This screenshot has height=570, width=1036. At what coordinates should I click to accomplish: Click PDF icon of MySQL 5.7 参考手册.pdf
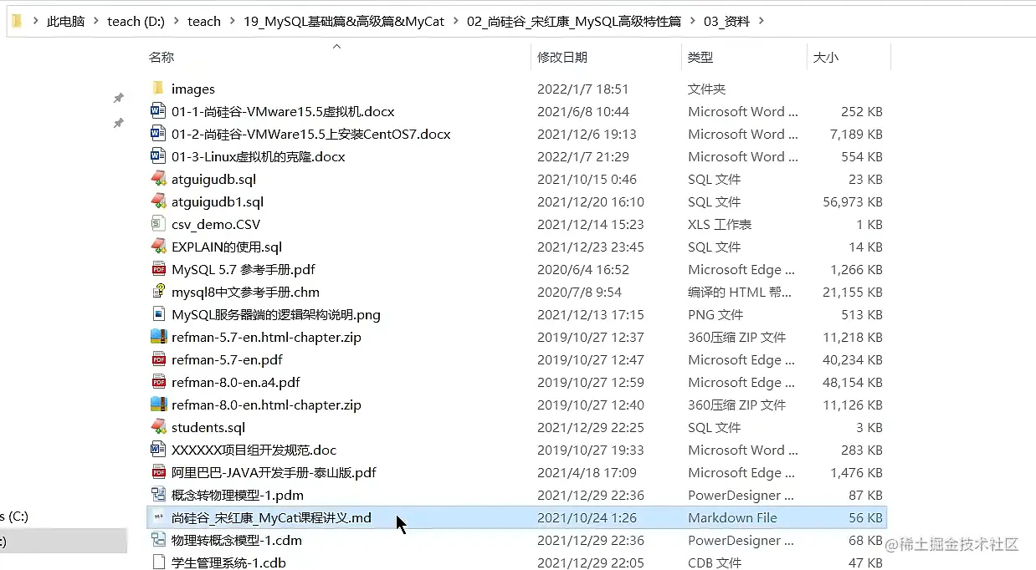(x=159, y=269)
